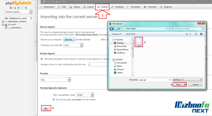
Task: Expand the information_schema database tree
Action: coord(3,21)
